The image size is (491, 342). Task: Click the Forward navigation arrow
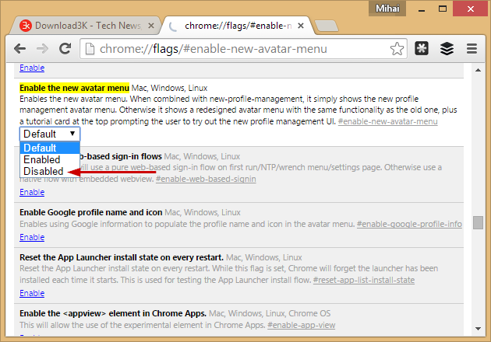pyautogui.click(x=42, y=49)
